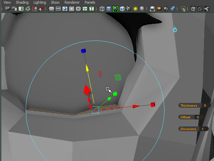This screenshot has width=214, height=161.
Task: Toggle the viewport Grid display
Action: (51, 9)
